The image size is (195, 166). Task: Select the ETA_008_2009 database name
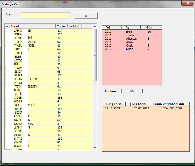172,108
